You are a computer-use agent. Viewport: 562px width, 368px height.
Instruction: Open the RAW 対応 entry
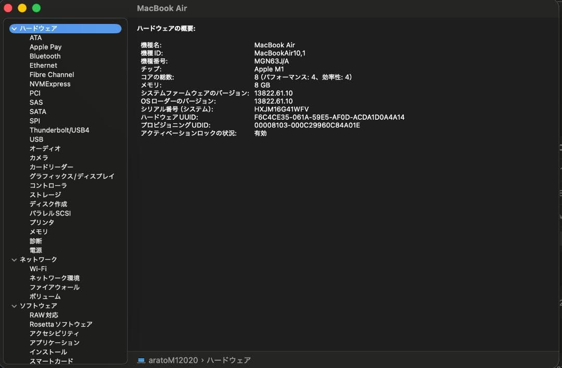(44, 315)
